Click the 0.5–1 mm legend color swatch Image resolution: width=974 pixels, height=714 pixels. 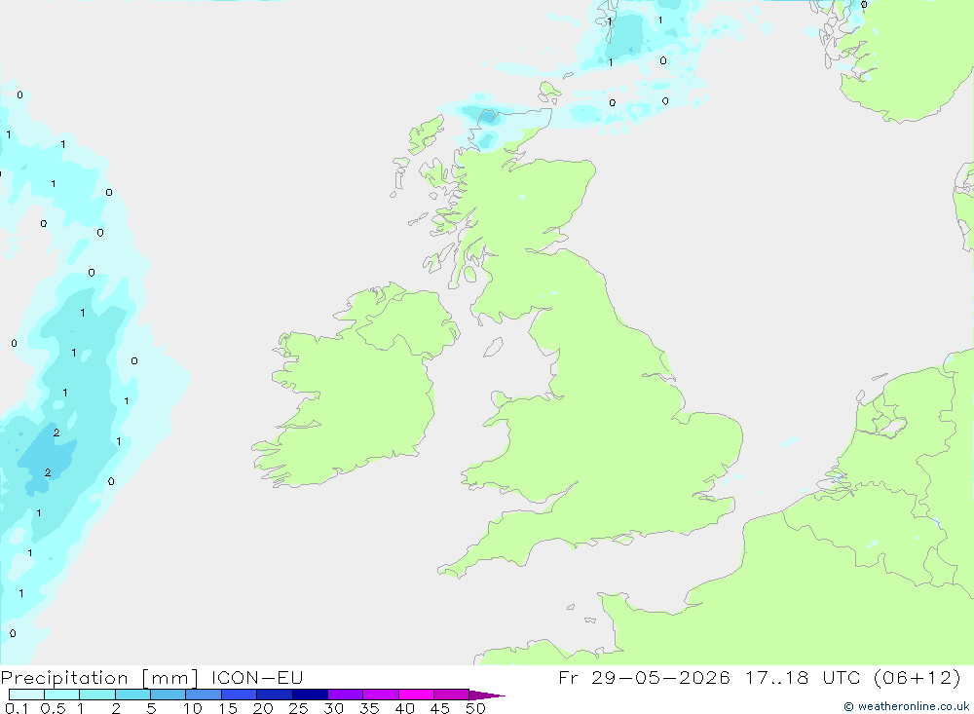point(62,695)
